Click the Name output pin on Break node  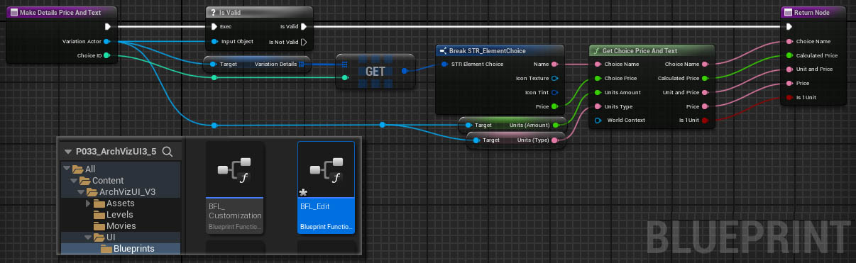554,65
